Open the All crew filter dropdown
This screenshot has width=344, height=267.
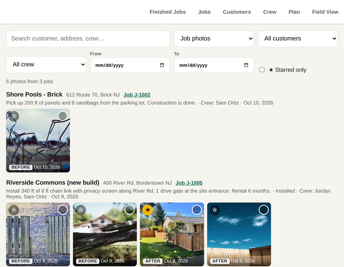click(x=46, y=65)
